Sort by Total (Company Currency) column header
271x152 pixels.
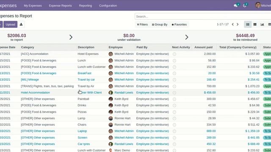tap(238, 47)
